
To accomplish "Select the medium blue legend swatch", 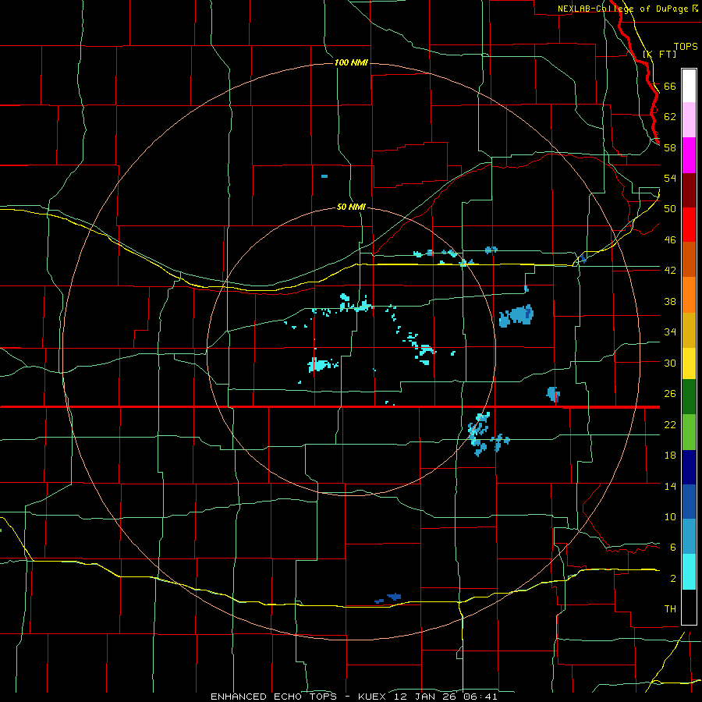I will (x=689, y=502).
